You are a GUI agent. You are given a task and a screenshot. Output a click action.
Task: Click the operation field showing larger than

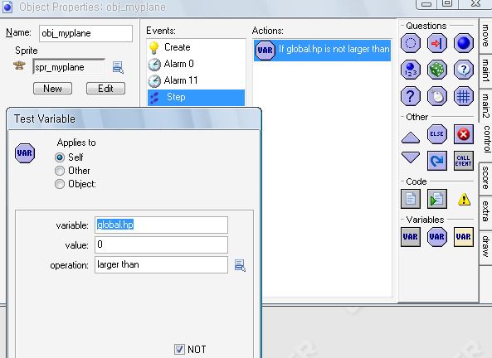click(x=161, y=265)
